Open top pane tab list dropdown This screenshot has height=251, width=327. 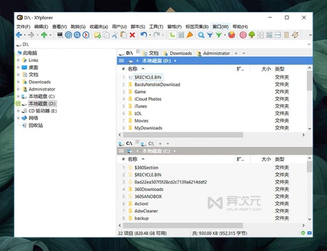click(x=244, y=53)
